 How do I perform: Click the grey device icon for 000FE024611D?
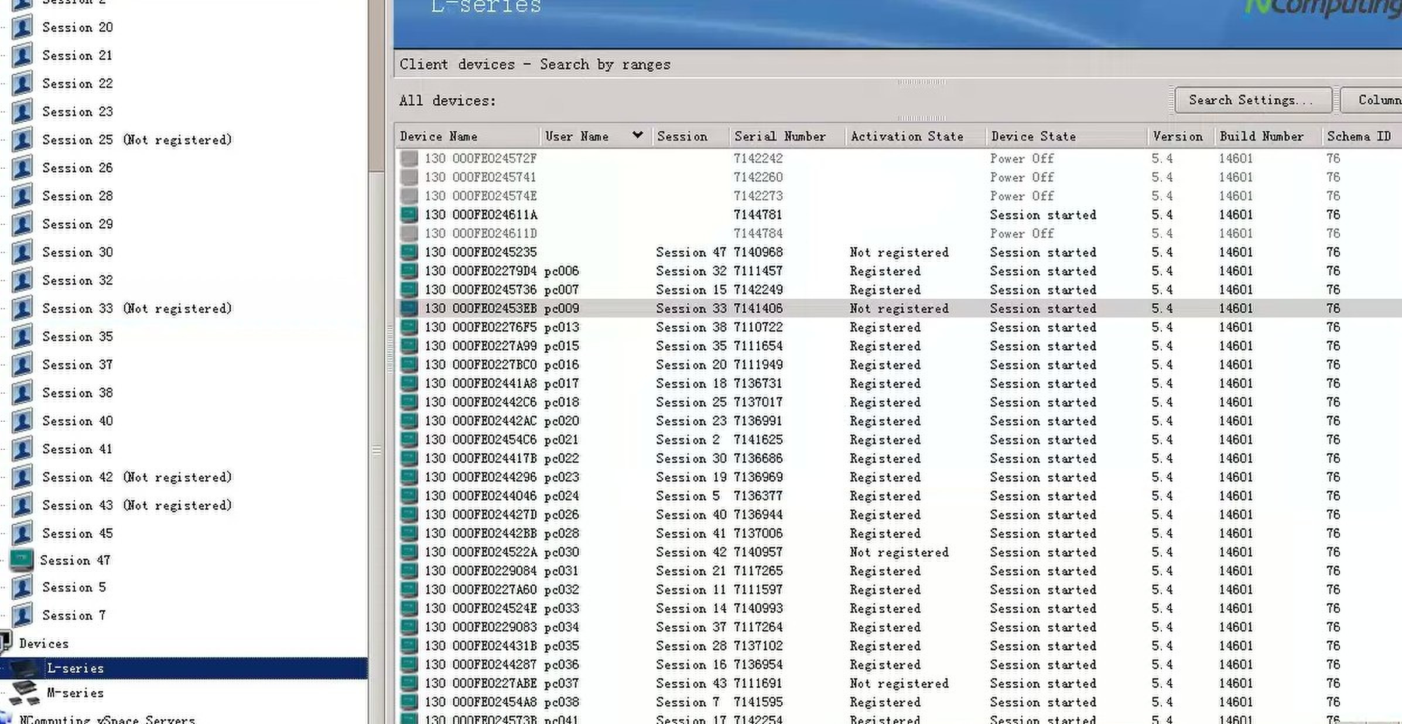[x=409, y=233]
